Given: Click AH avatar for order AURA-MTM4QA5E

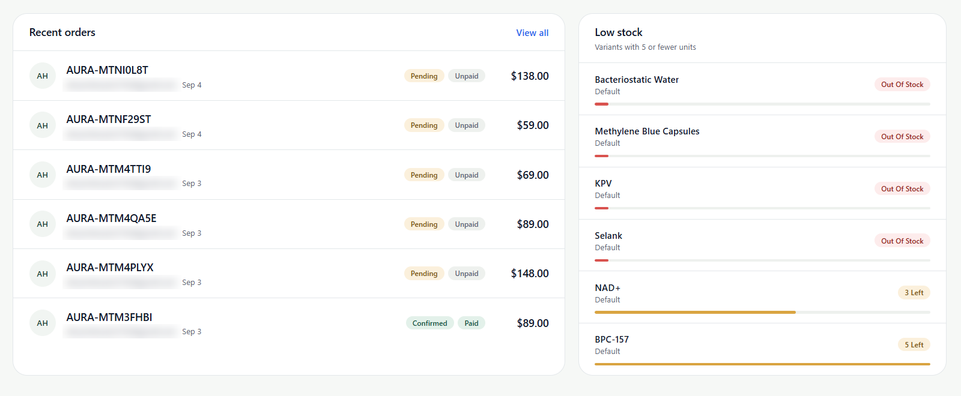Looking at the screenshot, I should point(43,224).
